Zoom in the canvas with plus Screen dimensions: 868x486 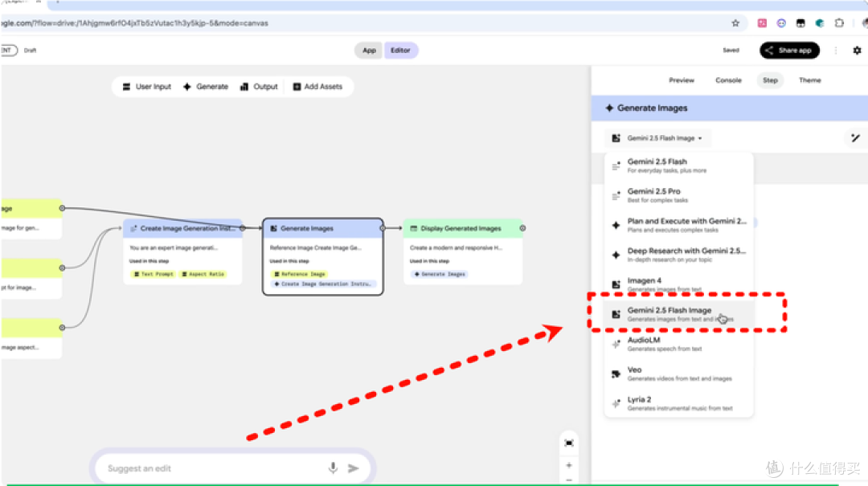(569, 466)
